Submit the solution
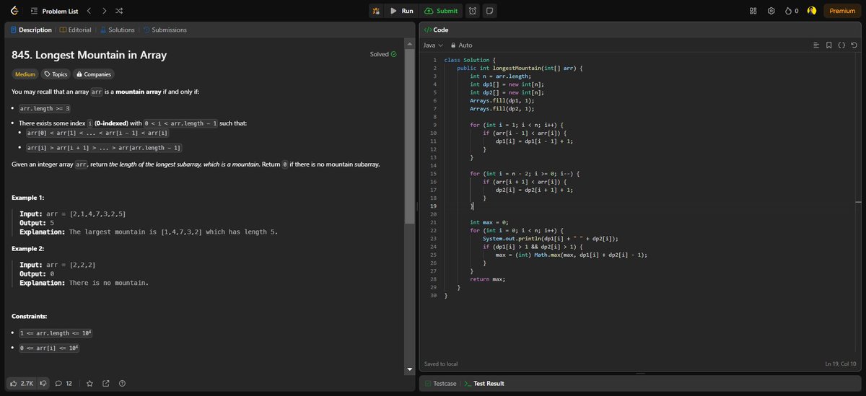Viewport: 866px width, 396px height. point(441,11)
